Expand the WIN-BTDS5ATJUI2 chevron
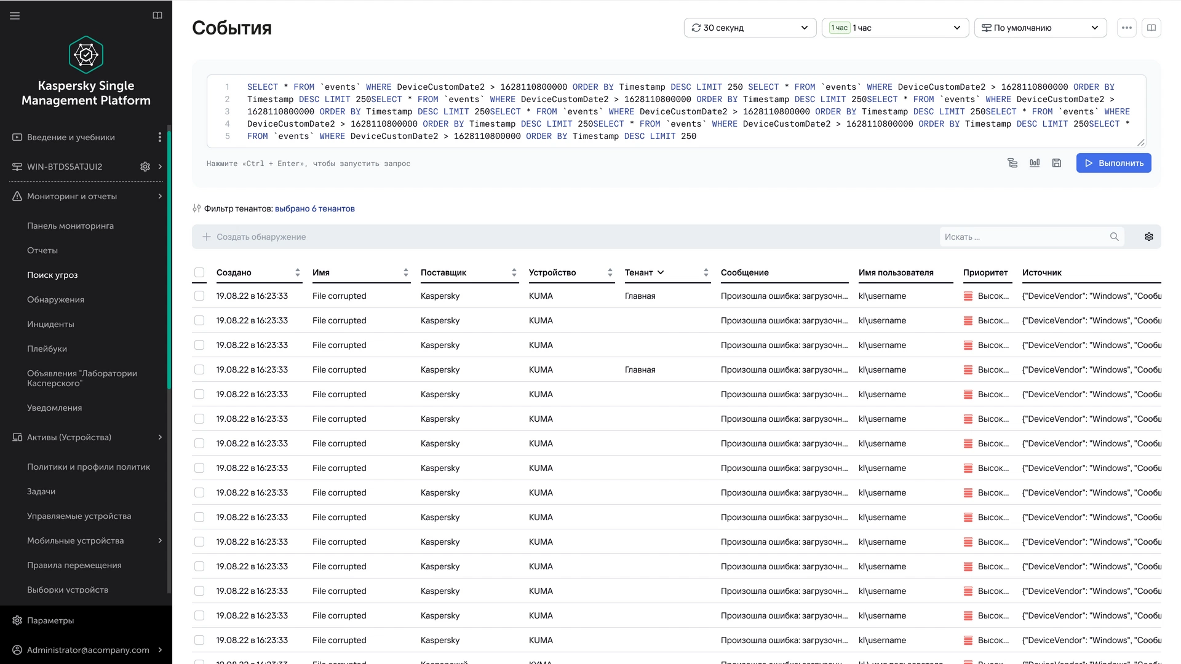The image size is (1181, 664). (x=160, y=167)
